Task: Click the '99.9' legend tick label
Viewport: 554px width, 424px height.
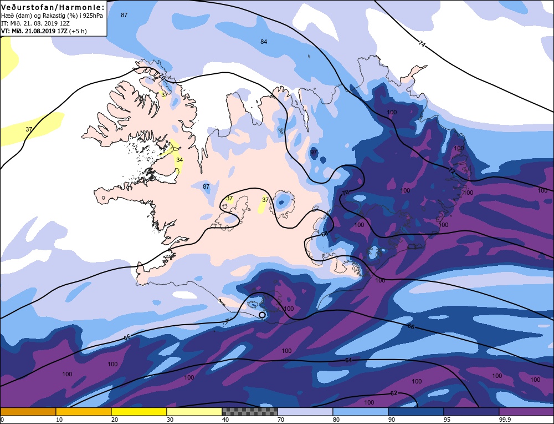Action: [504, 420]
